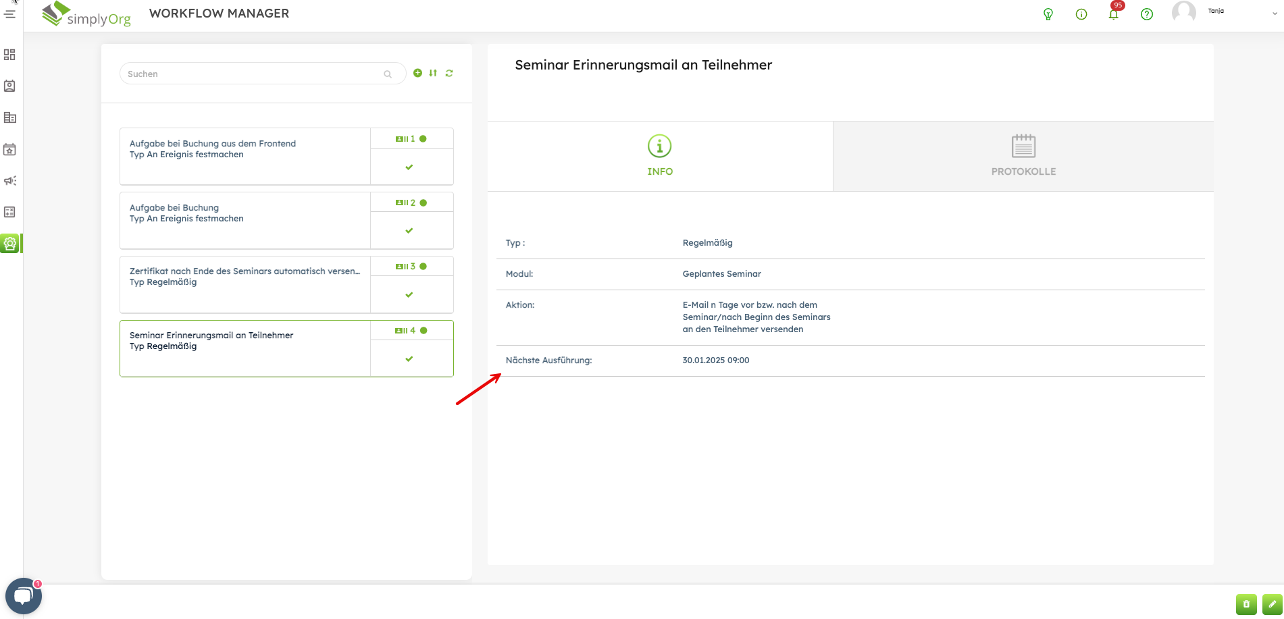
Task: Toggle checkmark for Zertifikat nach Ende workflow
Action: pyautogui.click(x=409, y=295)
